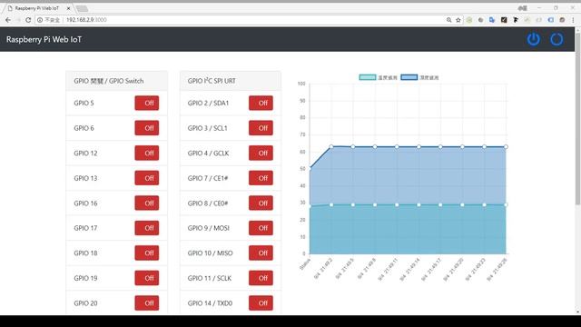
Task: Click the GPIO 10 / MISO label
Action: (210, 253)
